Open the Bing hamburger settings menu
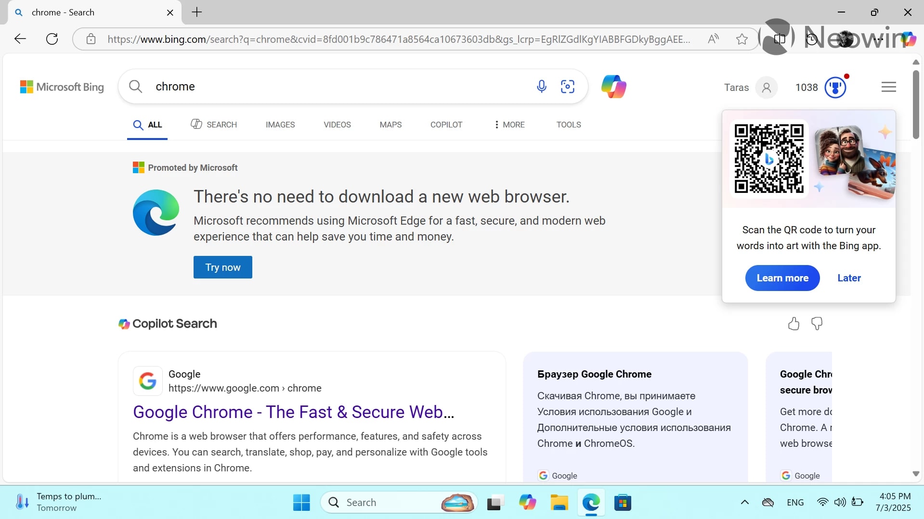The width and height of the screenshot is (924, 519). [888, 87]
